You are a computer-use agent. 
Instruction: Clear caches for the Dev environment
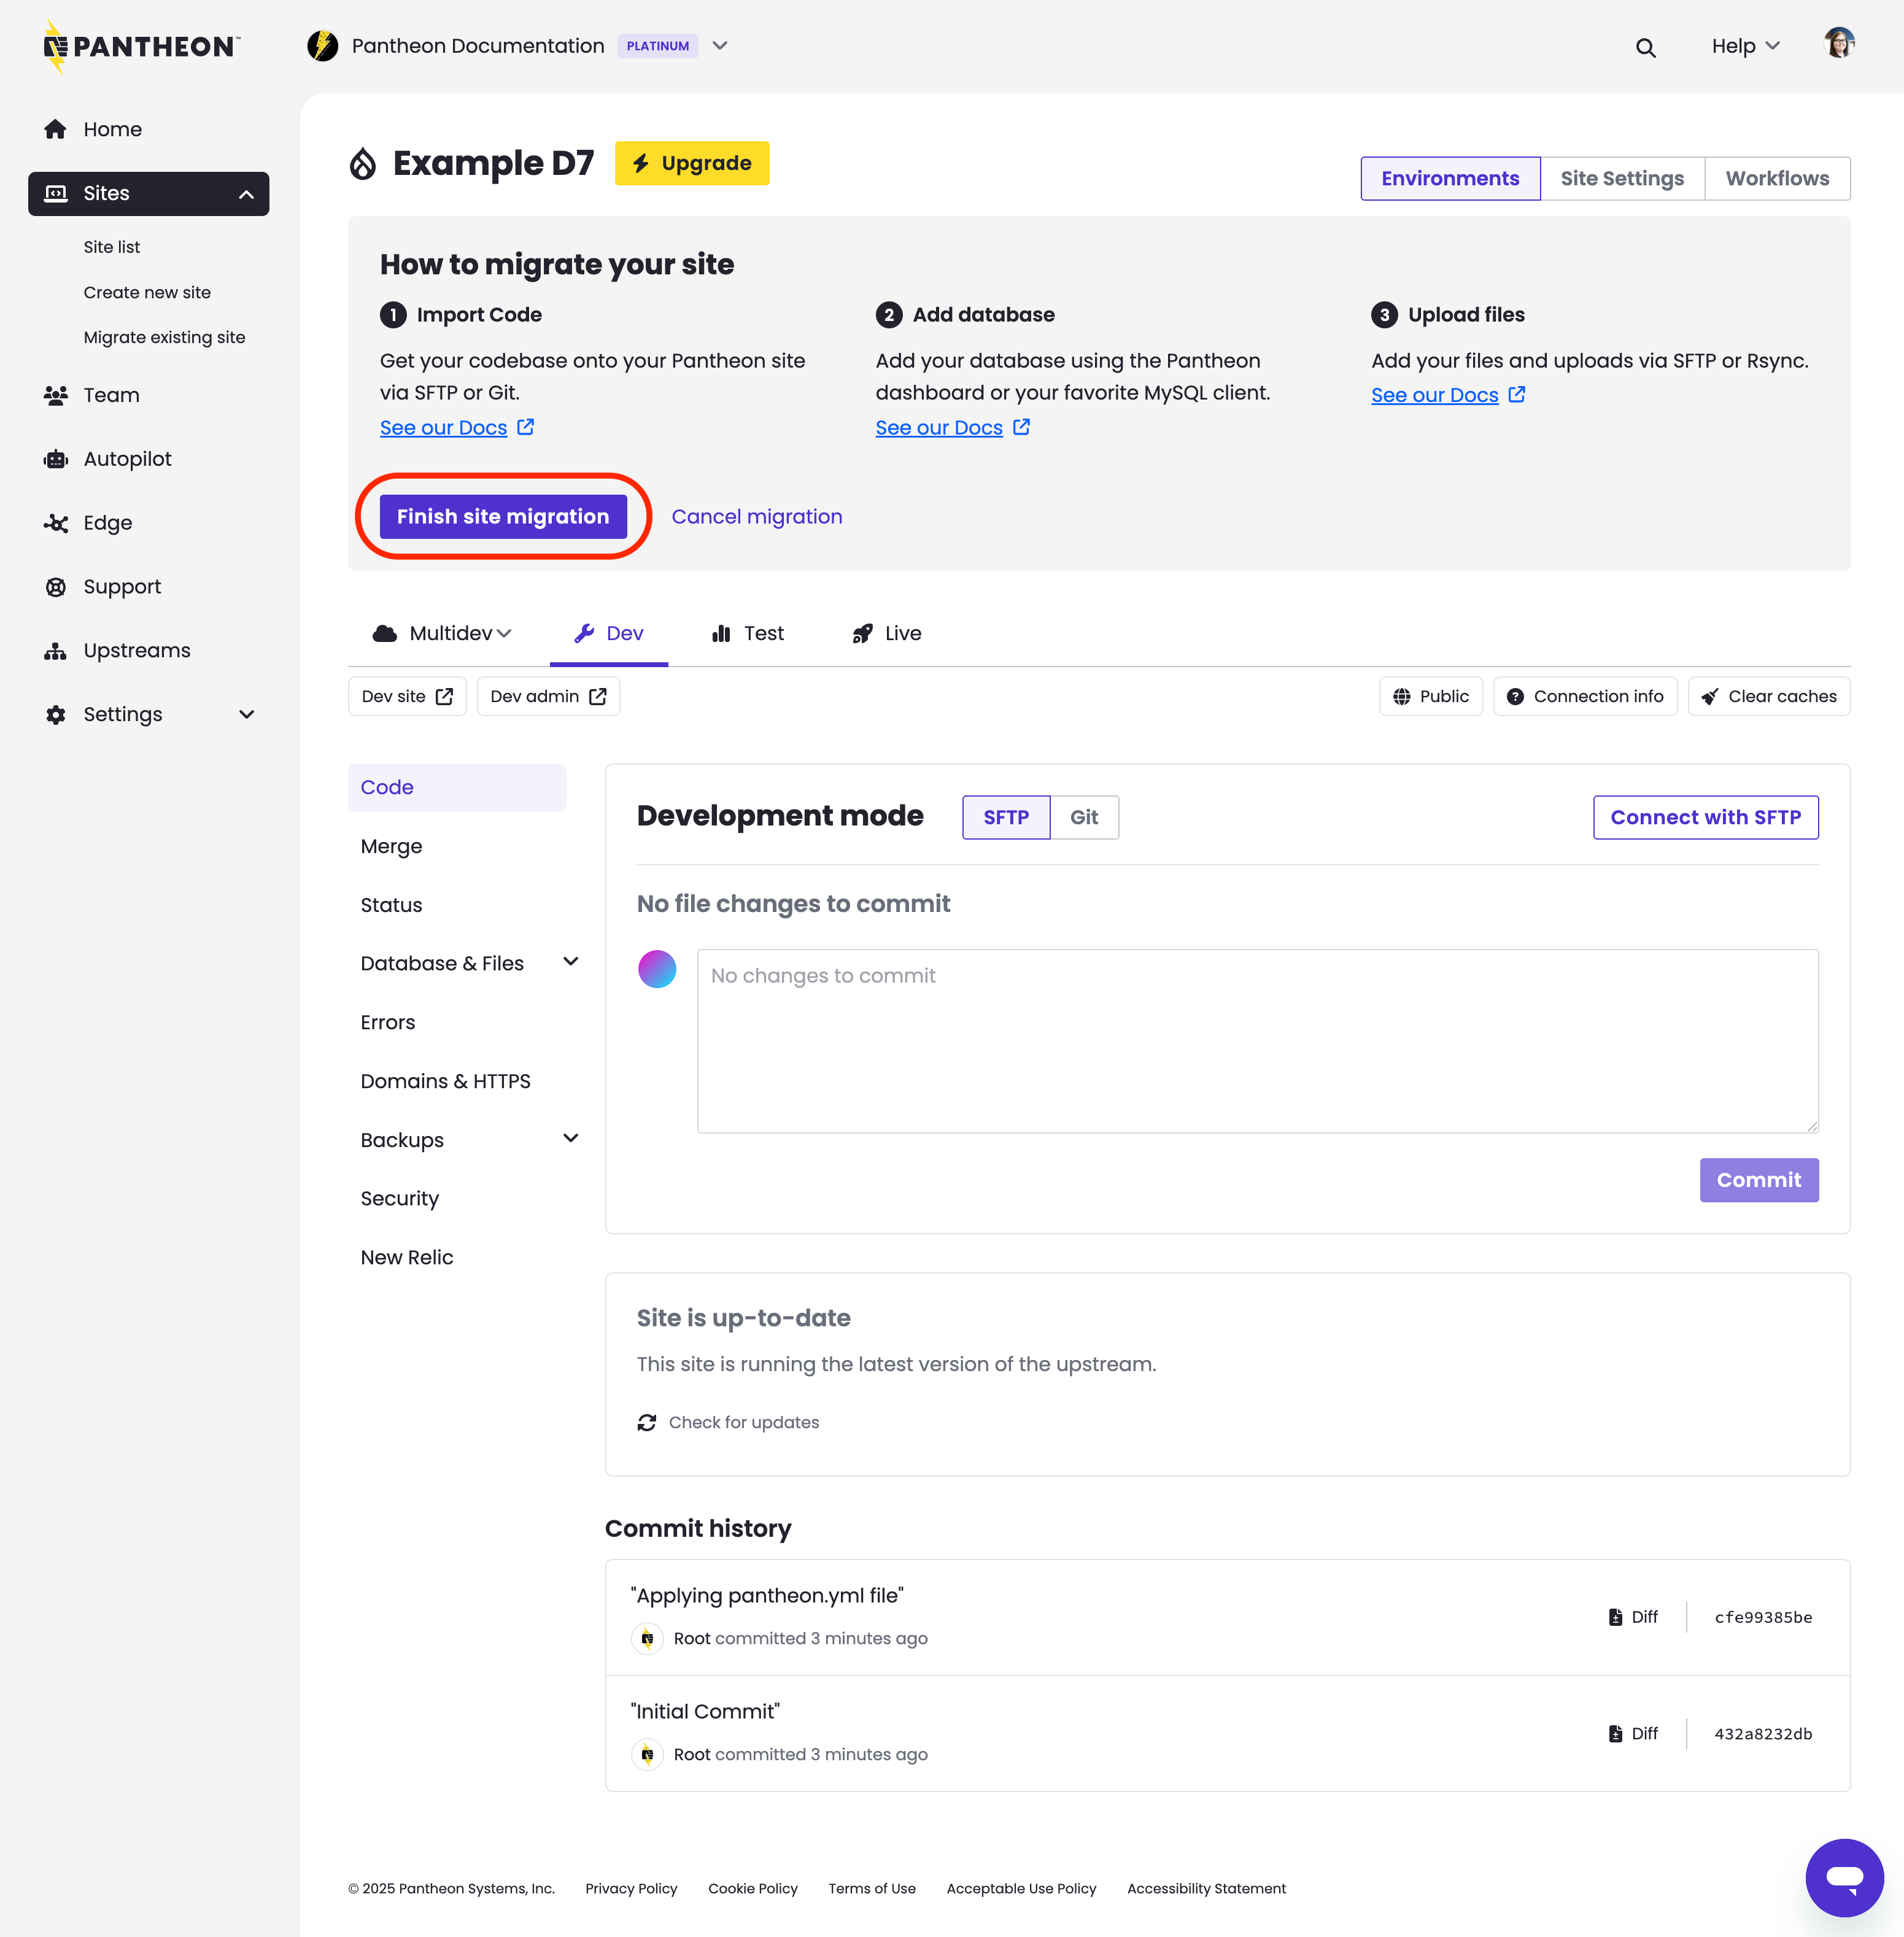click(1768, 696)
